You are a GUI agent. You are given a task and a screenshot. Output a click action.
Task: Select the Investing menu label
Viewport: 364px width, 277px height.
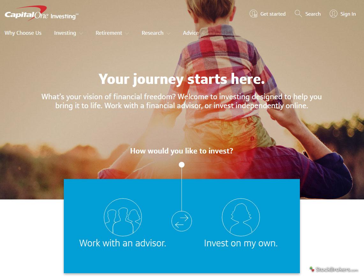tap(65, 33)
